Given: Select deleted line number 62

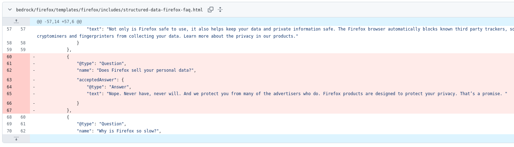Looking at the screenshot, I should pyautogui.click(x=9, y=70).
